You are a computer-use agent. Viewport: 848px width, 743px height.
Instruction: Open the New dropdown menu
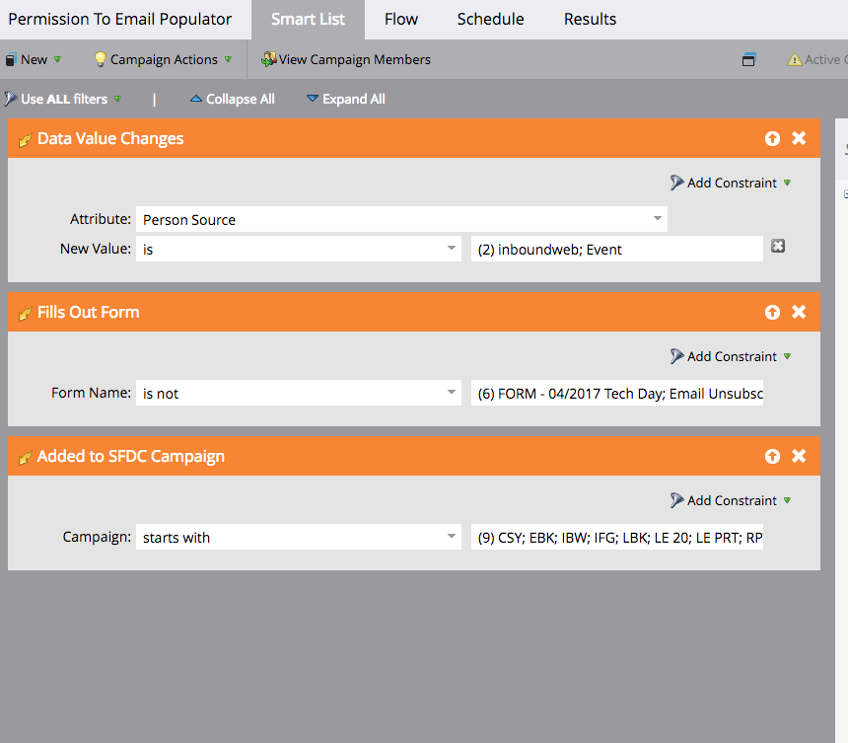(x=34, y=60)
